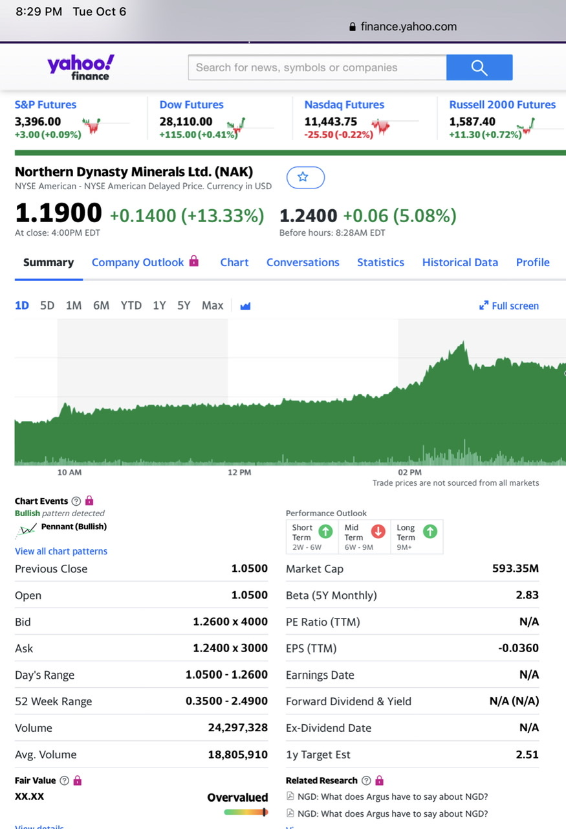Click the Overvalued fair value gradient bar
566x829 pixels.
246,812
